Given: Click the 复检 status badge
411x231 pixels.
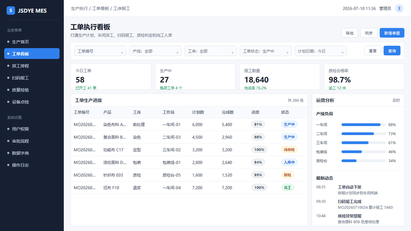Looking at the screenshot, I should [x=287, y=175].
